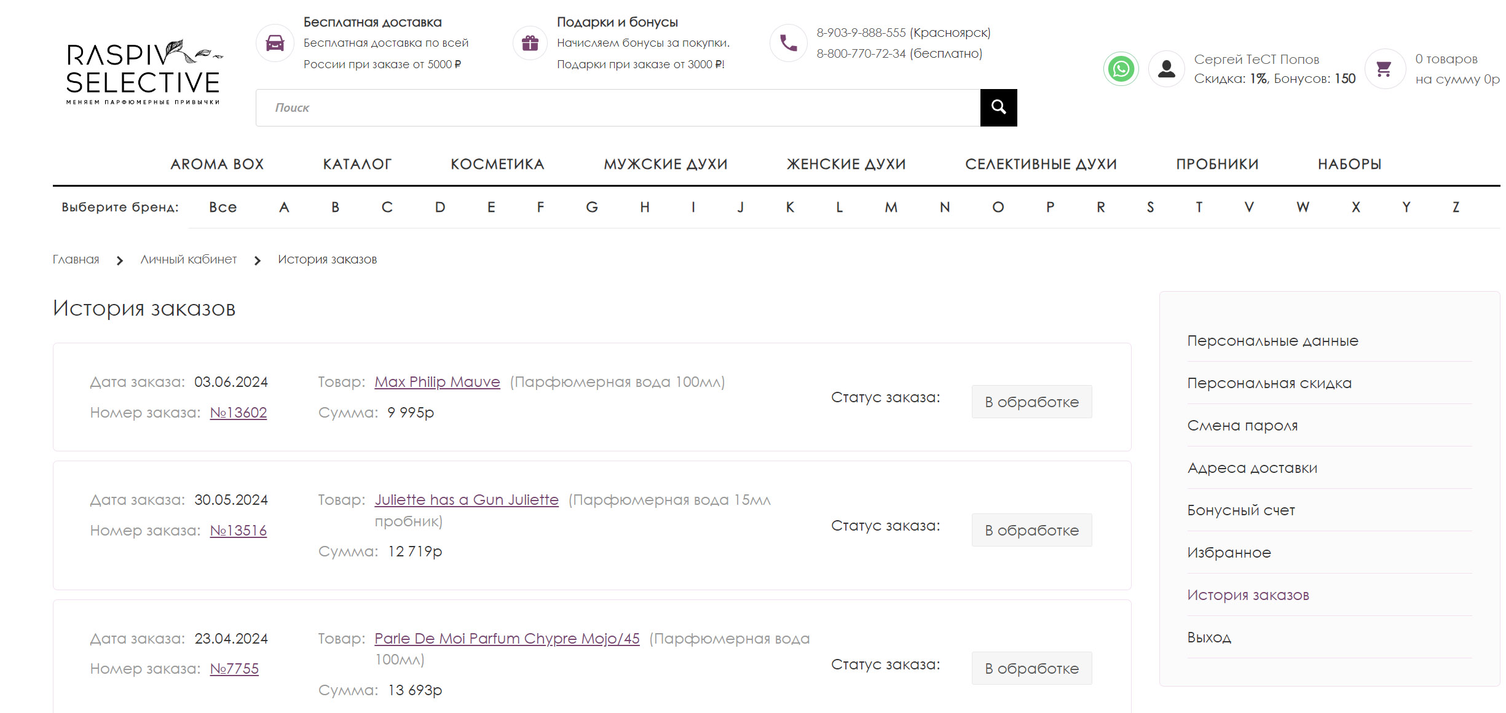Click Выход to log out
The image size is (1506, 713).
[1209, 637]
